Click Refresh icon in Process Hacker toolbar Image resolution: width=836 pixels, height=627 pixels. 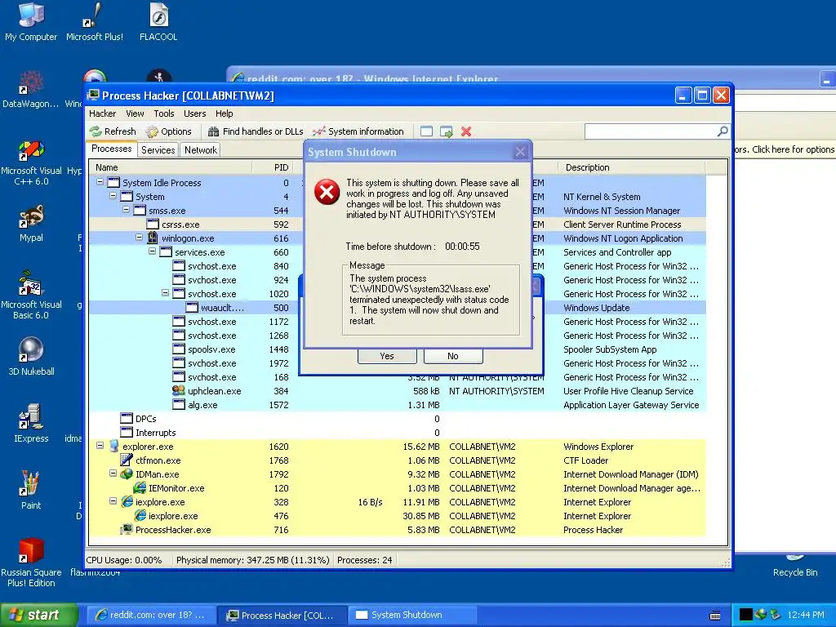click(x=96, y=131)
